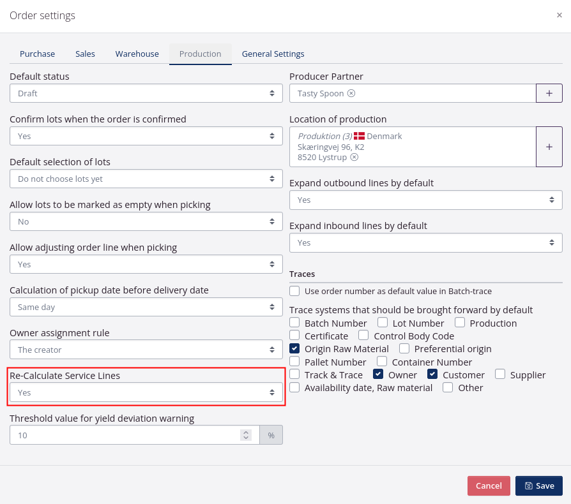The height and width of the screenshot is (504, 571).
Task: Uncheck Origin Raw Material trace
Action: pos(294,348)
